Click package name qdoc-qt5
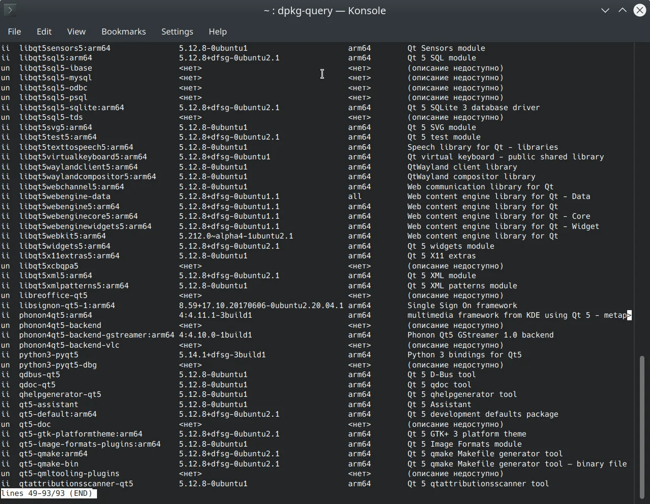The width and height of the screenshot is (650, 504). [38, 385]
